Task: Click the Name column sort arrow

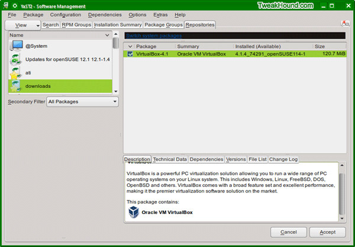Action: [x=107, y=35]
